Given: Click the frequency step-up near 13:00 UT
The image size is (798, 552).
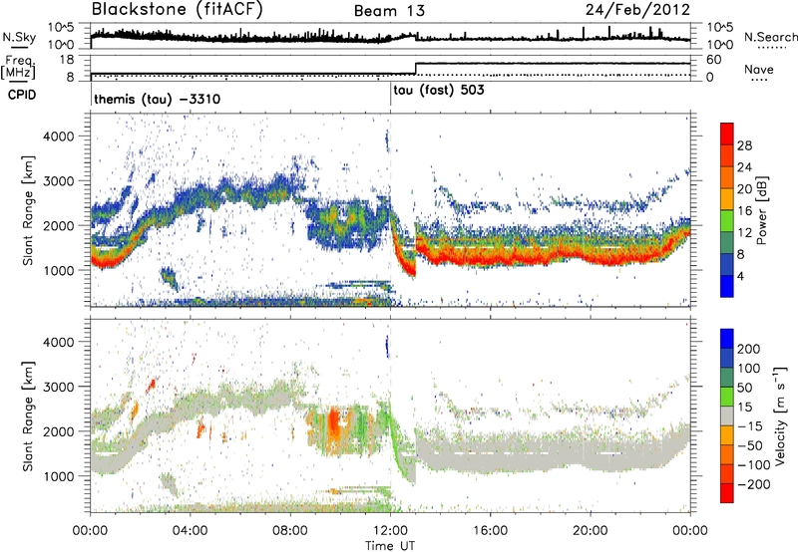Looking at the screenshot, I should pyautogui.click(x=415, y=69).
